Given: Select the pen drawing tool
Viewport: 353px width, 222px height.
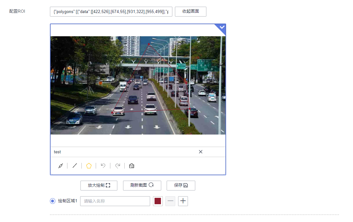Looking at the screenshot, I should [x=60, y=166].
